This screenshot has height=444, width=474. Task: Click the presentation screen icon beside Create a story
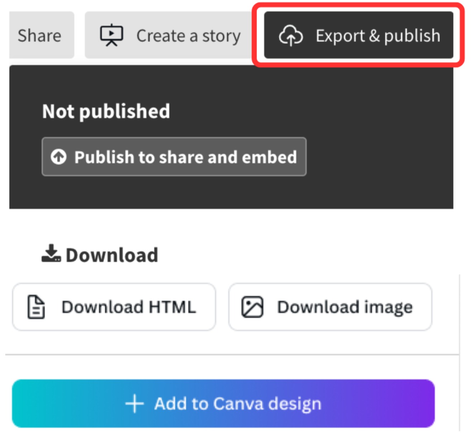tap(111, 35)
